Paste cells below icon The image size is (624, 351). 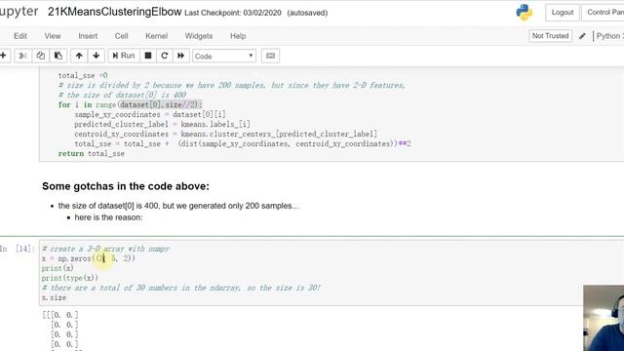58,56
